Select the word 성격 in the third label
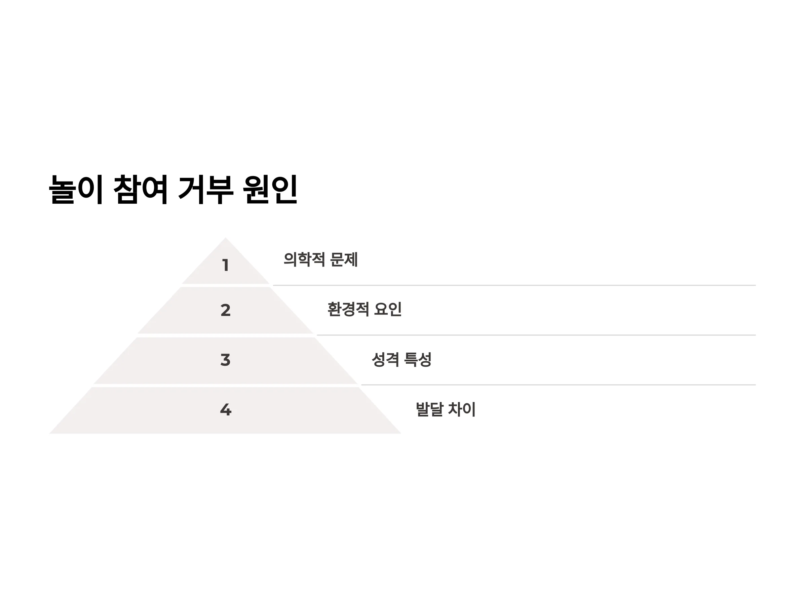 tap(385, 359)
